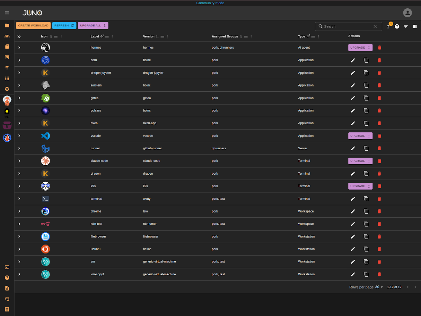Delete the filebrowser workload
Screen dimensions: 421x316
pyautogui.click(x=379, y=236)
